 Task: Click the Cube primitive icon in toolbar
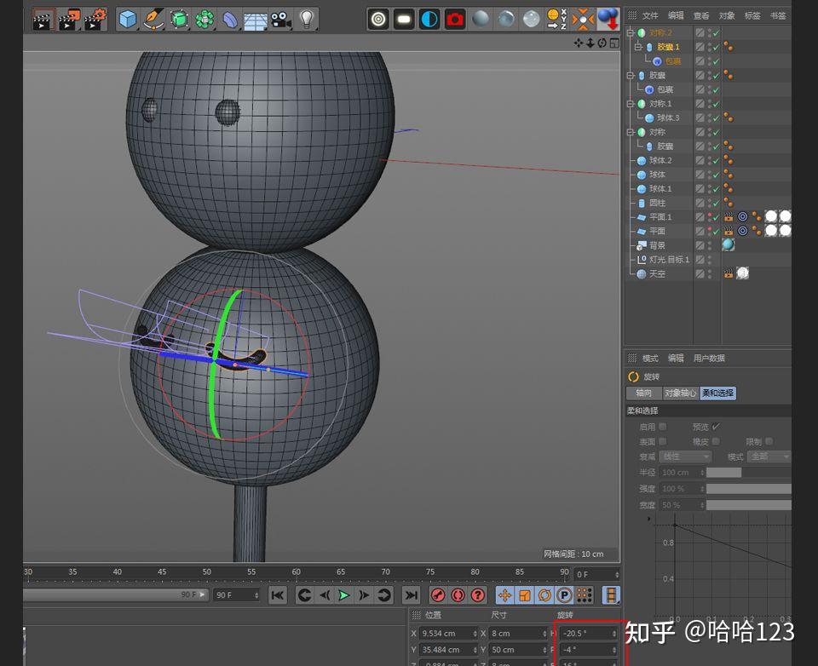128,19
